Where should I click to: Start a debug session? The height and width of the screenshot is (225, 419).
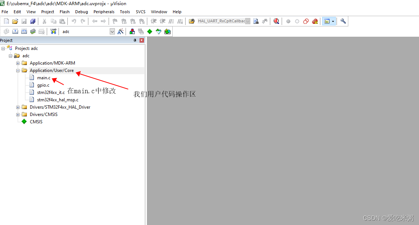pos(276,21)
